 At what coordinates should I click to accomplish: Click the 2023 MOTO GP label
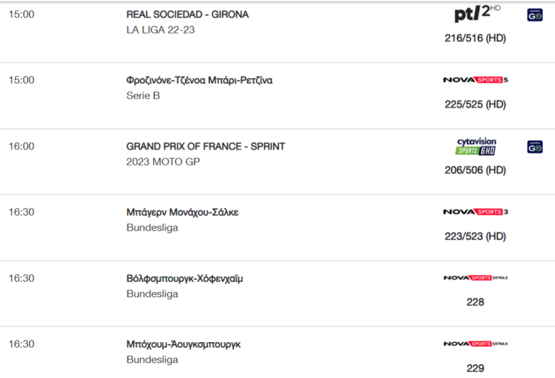[163, 162]
